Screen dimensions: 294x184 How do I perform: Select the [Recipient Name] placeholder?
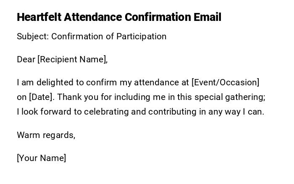pyautogui.click(x=72, y=59)
